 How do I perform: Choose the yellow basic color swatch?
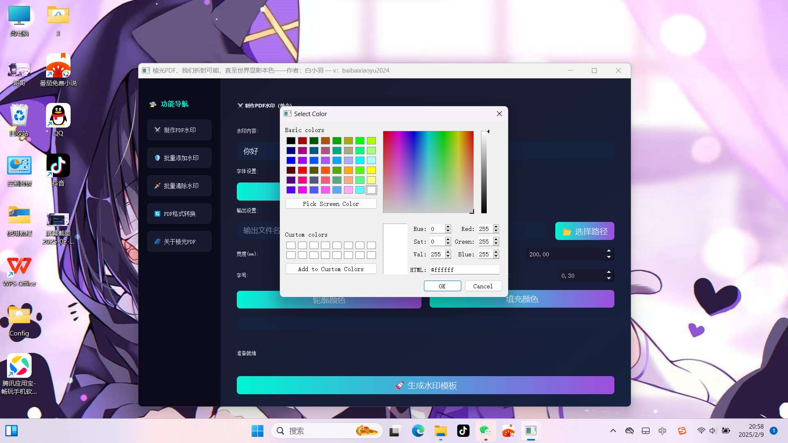pyautogui.click(x=371, y=170)
